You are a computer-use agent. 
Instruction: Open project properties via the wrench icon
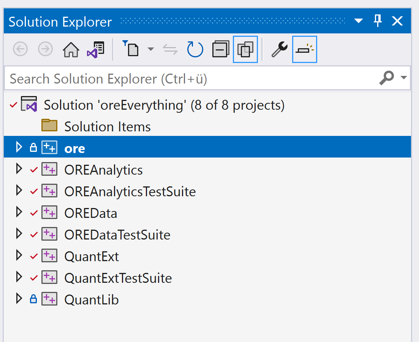[279, 49]
